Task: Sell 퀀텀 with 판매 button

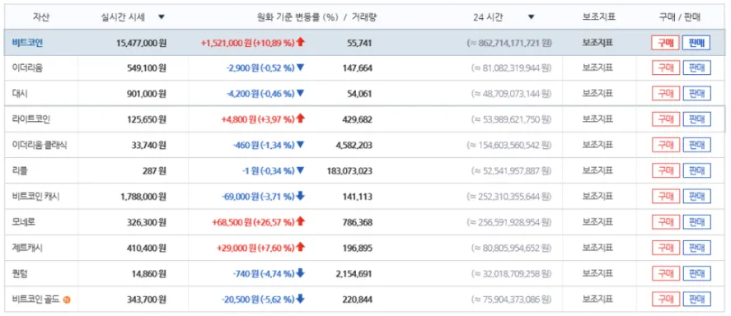Action: (x=696, y=274)
